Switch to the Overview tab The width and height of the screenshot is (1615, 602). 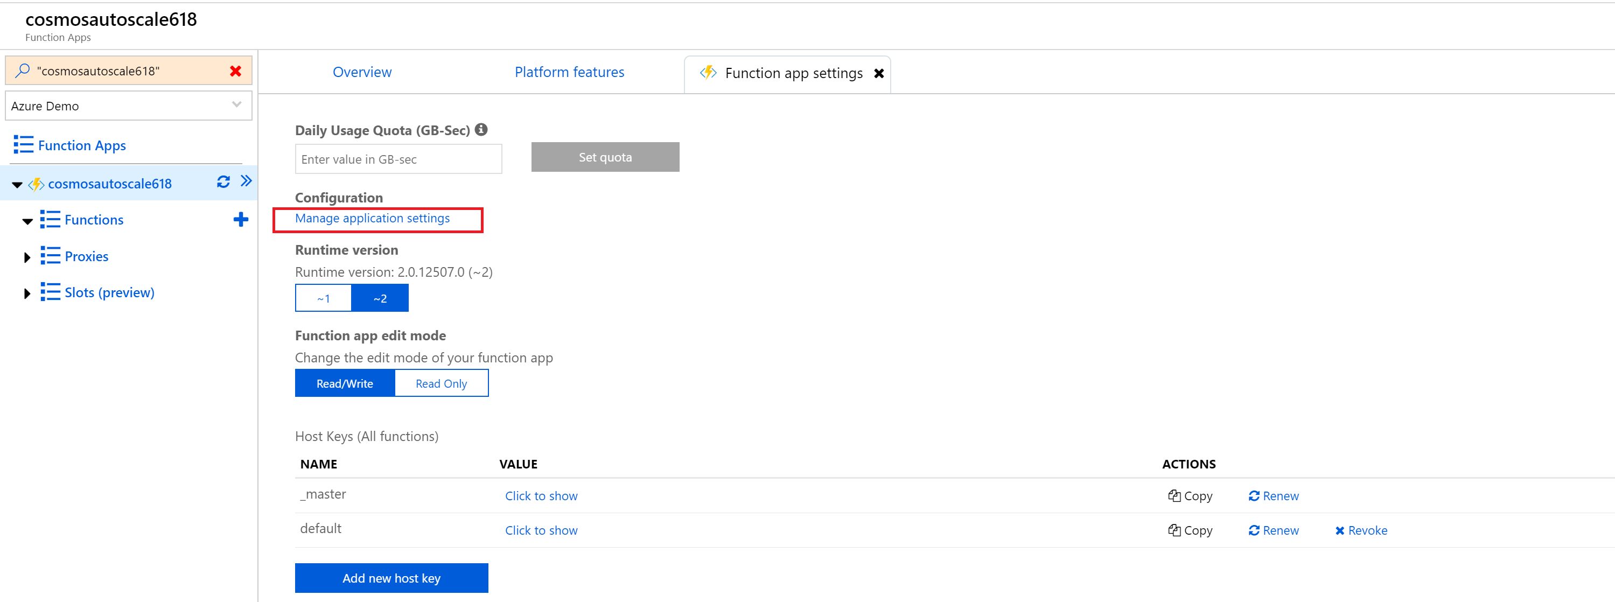click(362, 72)
